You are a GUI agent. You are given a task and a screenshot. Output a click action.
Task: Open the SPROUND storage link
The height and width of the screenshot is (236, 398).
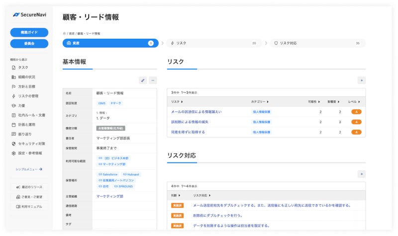123,186
